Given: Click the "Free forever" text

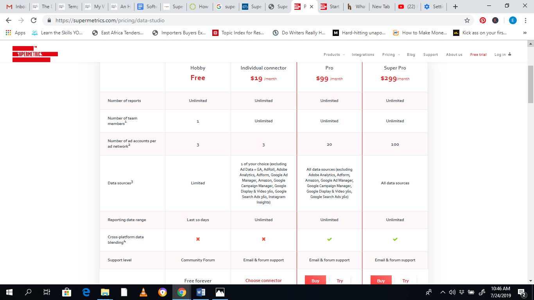Looking at the screenshot, I should (x=198, y=281).
